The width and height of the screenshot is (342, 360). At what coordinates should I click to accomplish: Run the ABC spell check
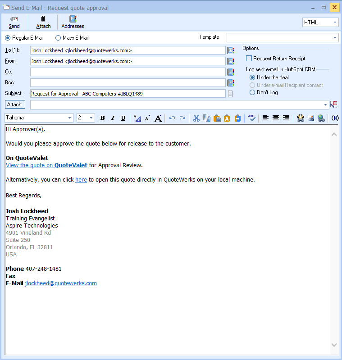[x=251, y=118]
